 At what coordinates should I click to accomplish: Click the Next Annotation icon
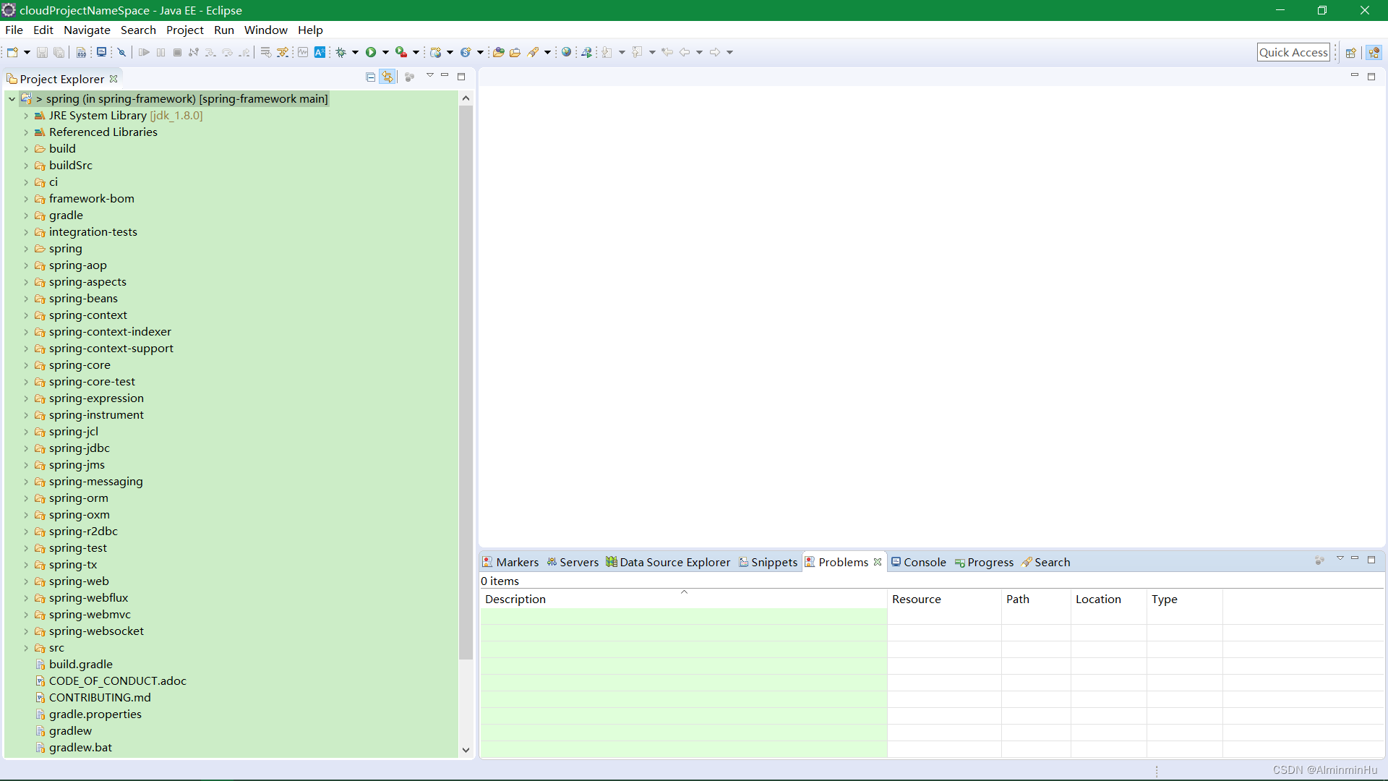pos(607,52)
